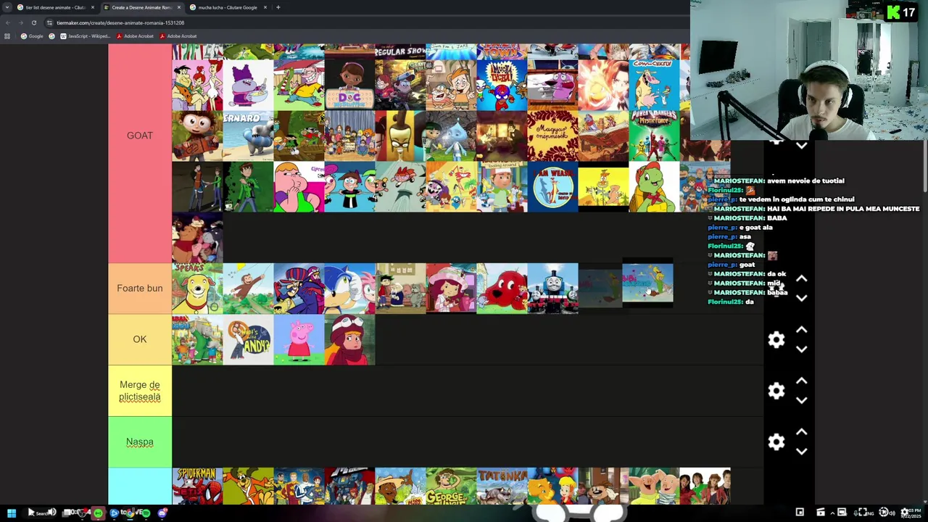The height and width of the screenshot is (522, 928).
Task: Go back in browser history
Action: coord(8,22)
